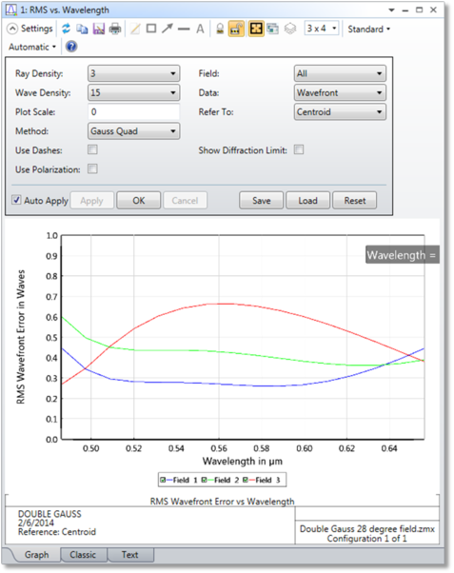Enable the Use Polarization checkbox
Screen dimensions: 454x573
92,168
